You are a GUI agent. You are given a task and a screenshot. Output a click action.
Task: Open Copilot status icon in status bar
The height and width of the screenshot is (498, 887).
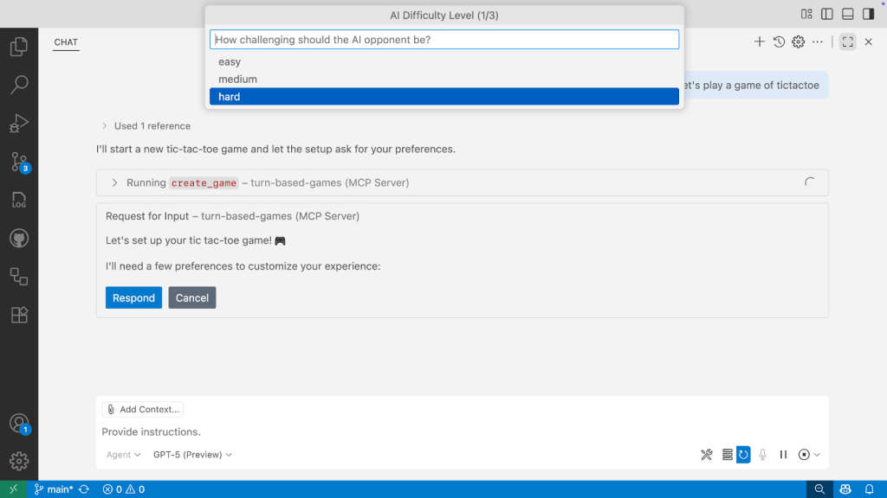point(845,489)
